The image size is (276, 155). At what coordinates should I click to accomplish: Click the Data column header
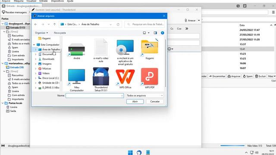(x=242, y=25)
